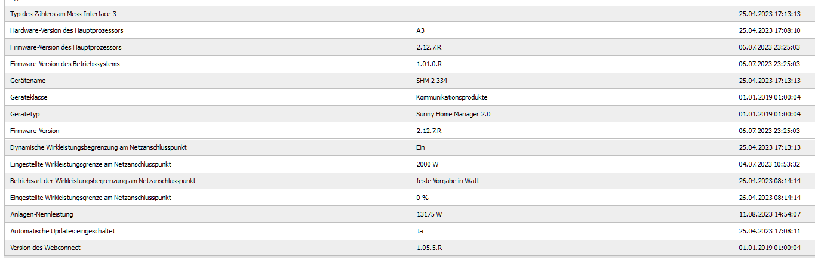Click the 1.05.5.R Webconnect version value

pyautogui.click(x=429, y=248)
